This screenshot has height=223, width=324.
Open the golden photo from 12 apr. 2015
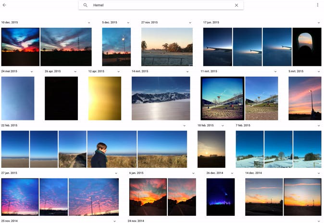point(105,98)
